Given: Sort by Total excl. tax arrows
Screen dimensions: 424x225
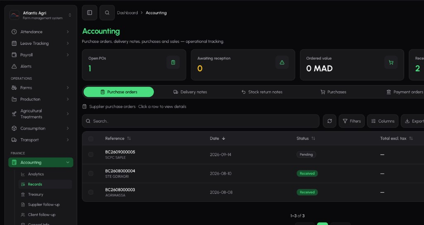Looking at the screenshot, I should [411, 139].
